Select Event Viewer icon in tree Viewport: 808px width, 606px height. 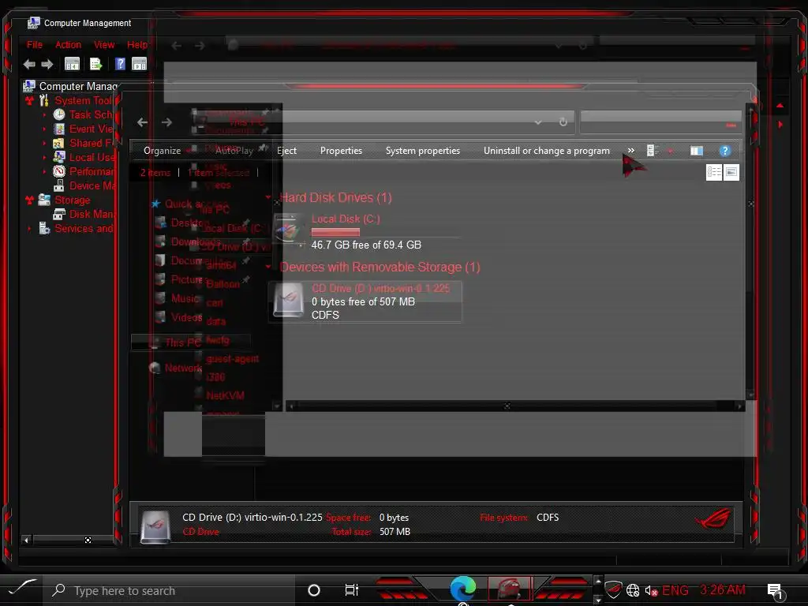(x=59, y=129)
